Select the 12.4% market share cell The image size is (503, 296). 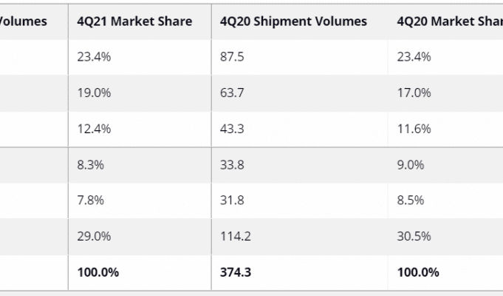point(94,129)
